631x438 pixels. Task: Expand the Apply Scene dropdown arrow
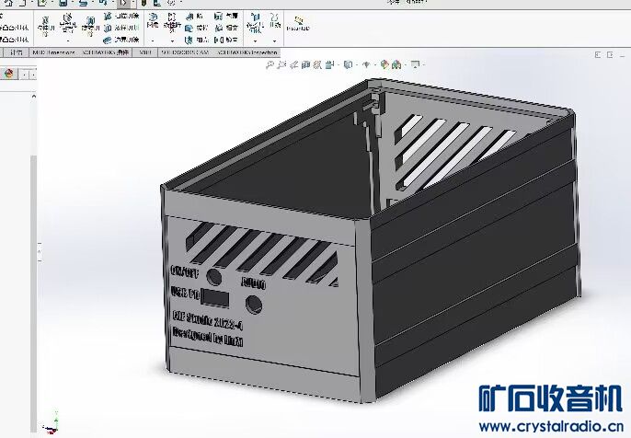[404, 64]
